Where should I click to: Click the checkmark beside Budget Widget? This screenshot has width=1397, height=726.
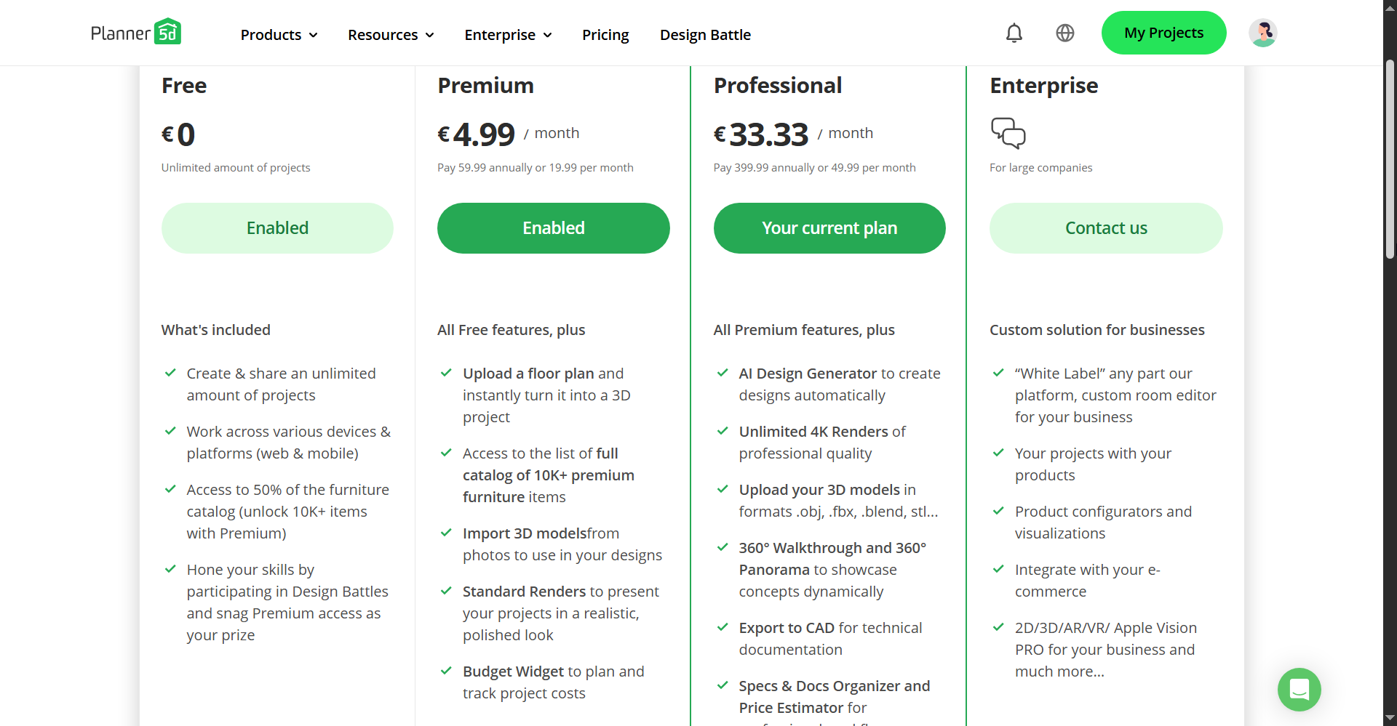(x=446, y=671)
